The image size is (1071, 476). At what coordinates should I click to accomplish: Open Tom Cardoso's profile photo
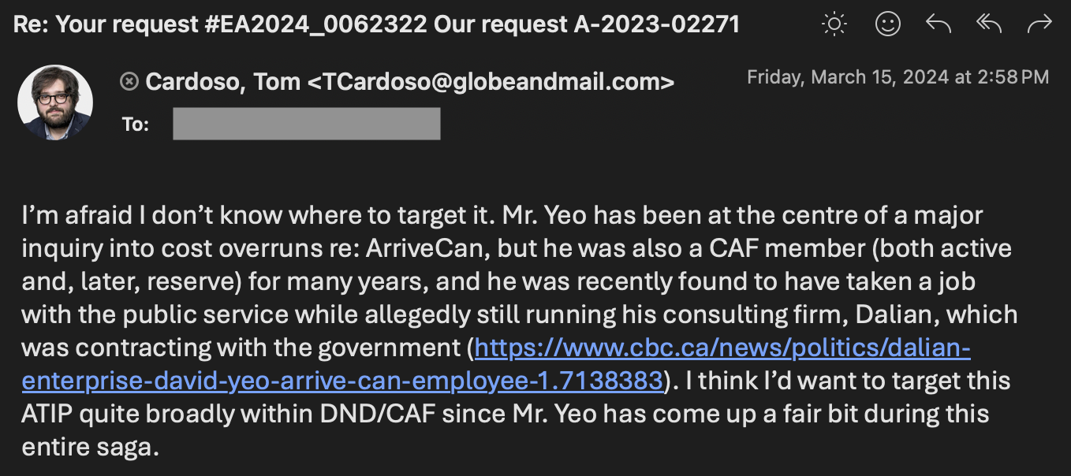(55, 102)
